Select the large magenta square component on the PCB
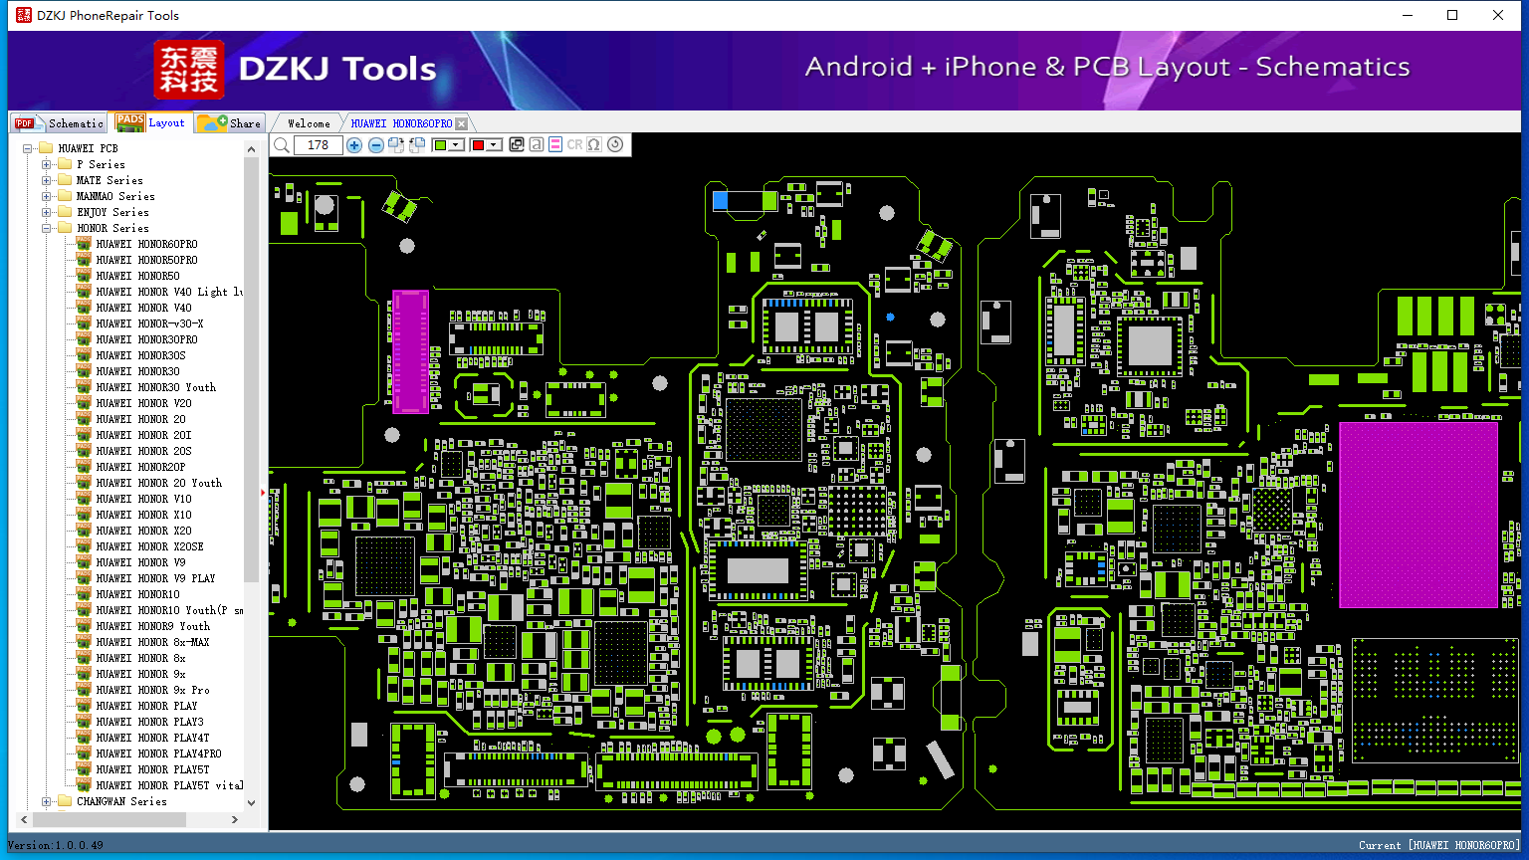Image resolution: width=1529 pixels, height=860 pixels. coord(1419,515)
